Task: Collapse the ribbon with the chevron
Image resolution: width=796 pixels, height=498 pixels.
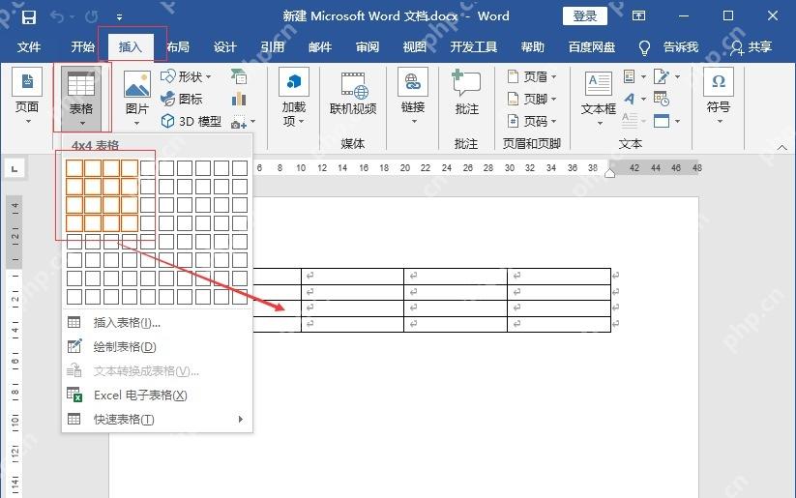Action: pos(781,148)
